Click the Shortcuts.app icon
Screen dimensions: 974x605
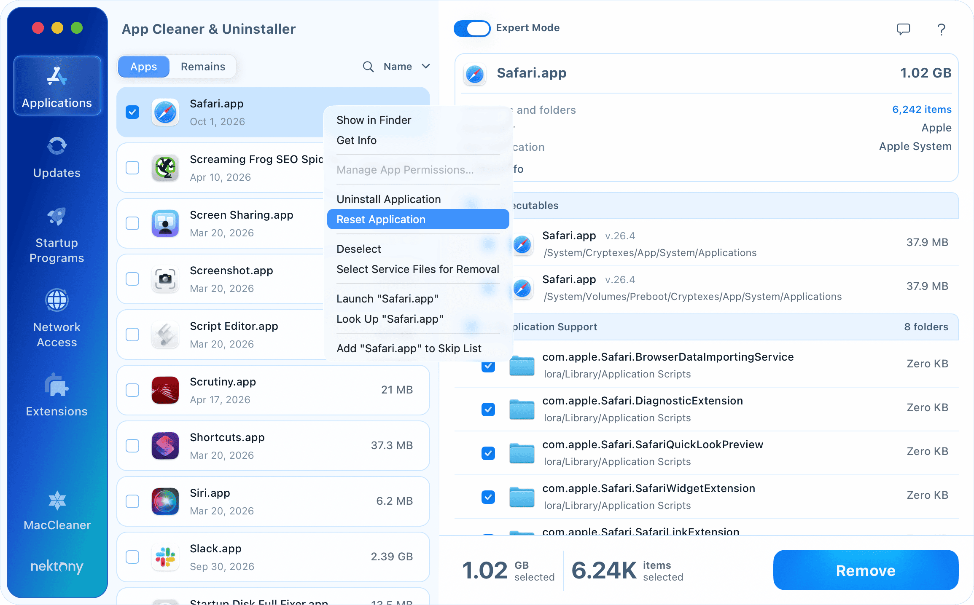(x=165, y=446)
